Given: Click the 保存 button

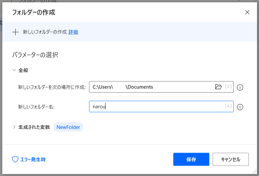Looking at the screenshot, I should click(191, 159).
